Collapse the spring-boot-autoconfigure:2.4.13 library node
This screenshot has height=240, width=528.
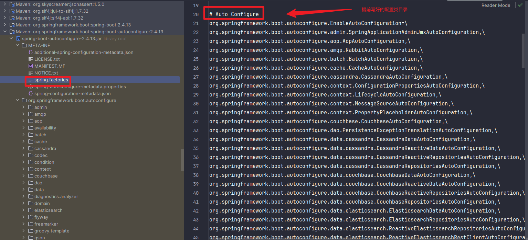tap(5, 32)
